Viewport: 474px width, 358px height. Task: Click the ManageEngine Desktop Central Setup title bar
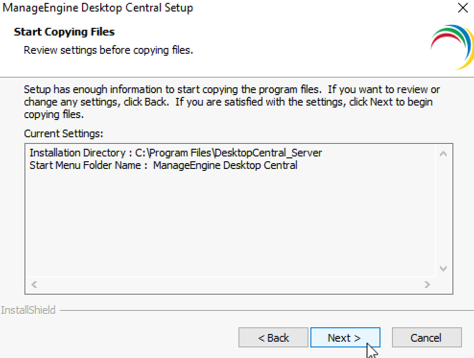click(97, 8)
